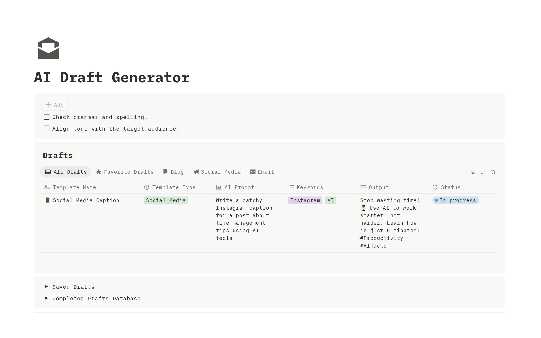Viewport: 541px width, 338px height.
Task: Click the Output column header
Action: point(374,187)
